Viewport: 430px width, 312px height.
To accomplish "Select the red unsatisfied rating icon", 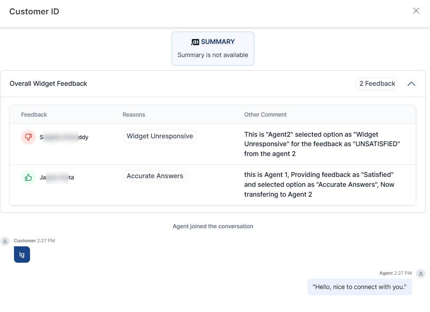I will click(28, 137).
